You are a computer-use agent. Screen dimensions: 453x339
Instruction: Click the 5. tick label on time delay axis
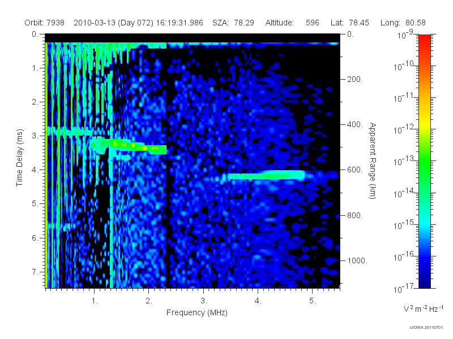[35, 204]
